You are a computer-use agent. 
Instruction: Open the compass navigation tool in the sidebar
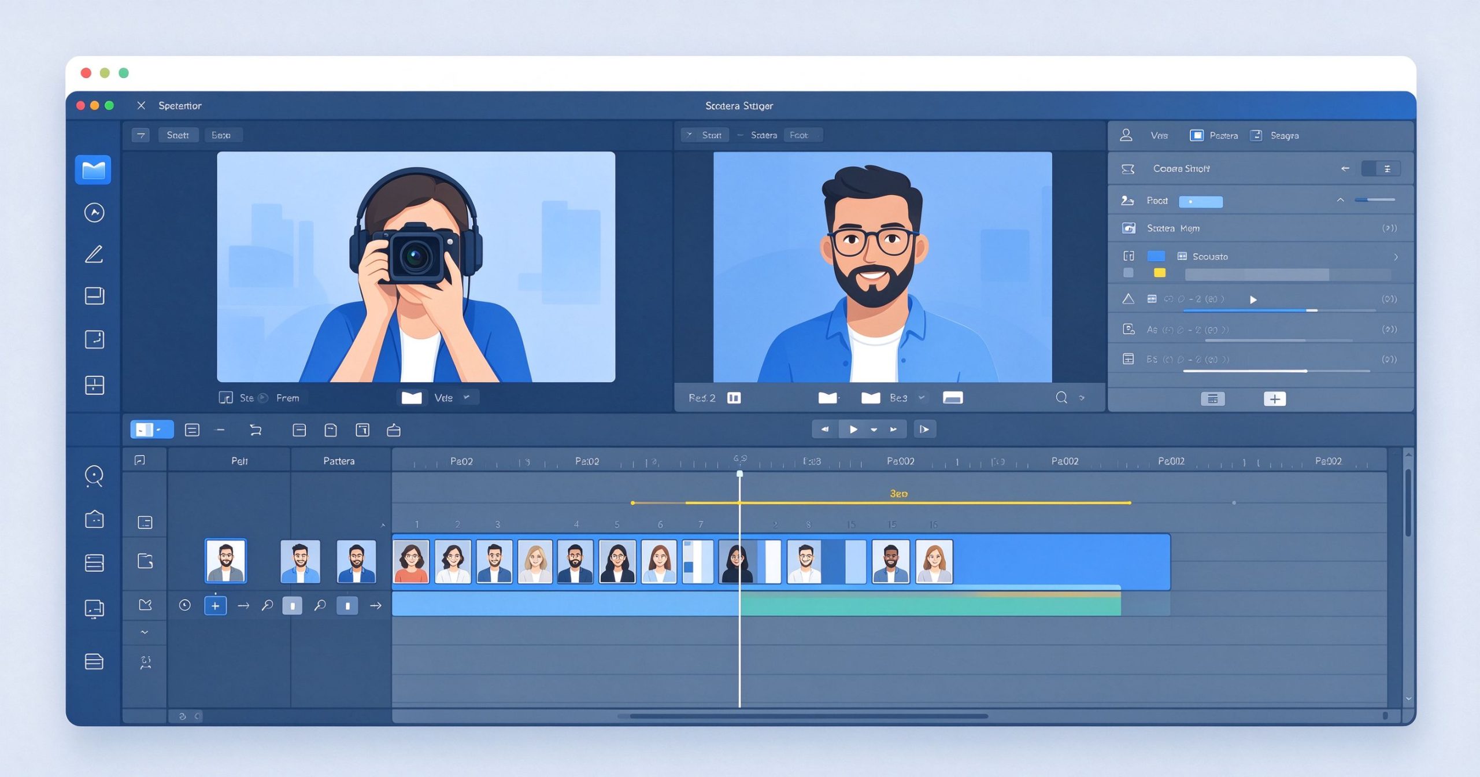click(94, 212)
